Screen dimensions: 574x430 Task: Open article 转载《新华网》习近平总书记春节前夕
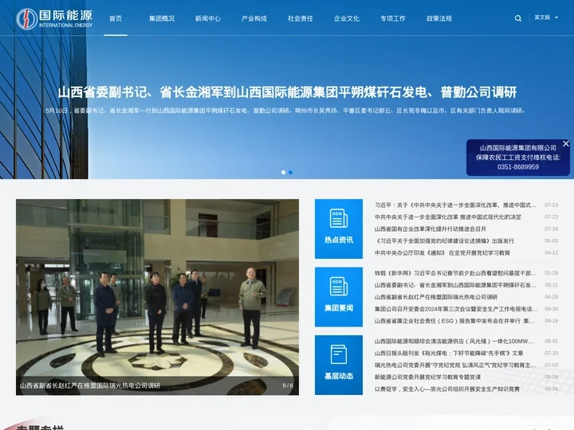point(455,273)
